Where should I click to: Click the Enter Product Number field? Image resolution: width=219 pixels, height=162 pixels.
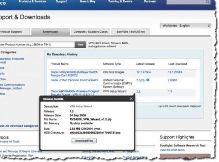(x=37, y=44)
